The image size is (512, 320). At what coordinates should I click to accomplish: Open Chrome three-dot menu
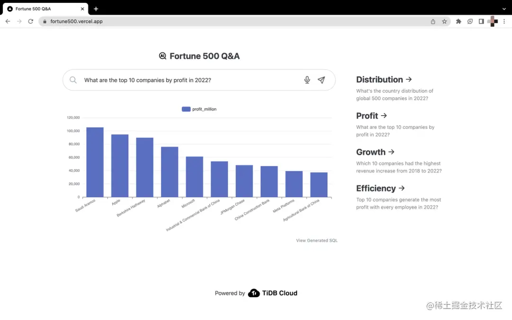[x=504, y=21]
